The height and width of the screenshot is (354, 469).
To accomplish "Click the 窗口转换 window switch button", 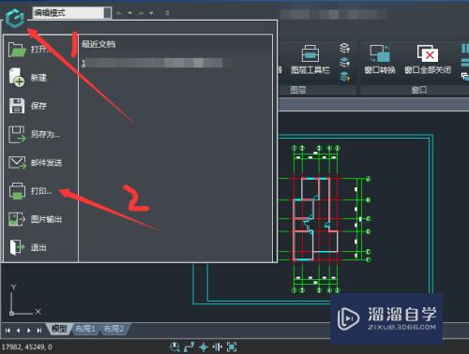I will point(380,59).
